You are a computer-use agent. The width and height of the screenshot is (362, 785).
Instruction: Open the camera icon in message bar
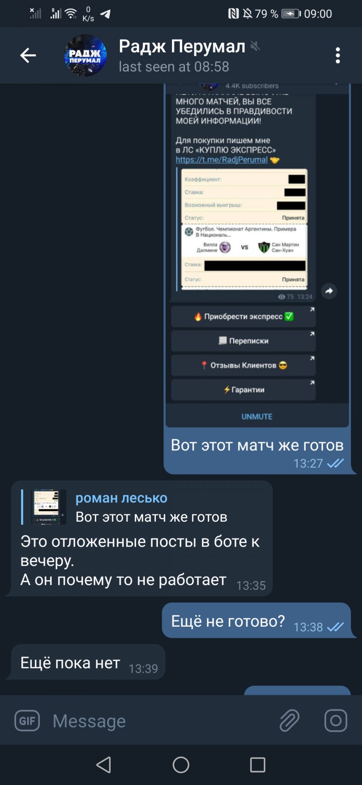tap(336, 721)
